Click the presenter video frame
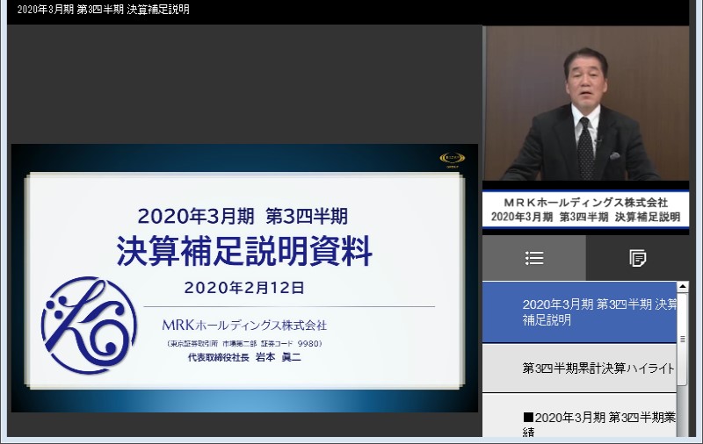 (x=585, y=104)
